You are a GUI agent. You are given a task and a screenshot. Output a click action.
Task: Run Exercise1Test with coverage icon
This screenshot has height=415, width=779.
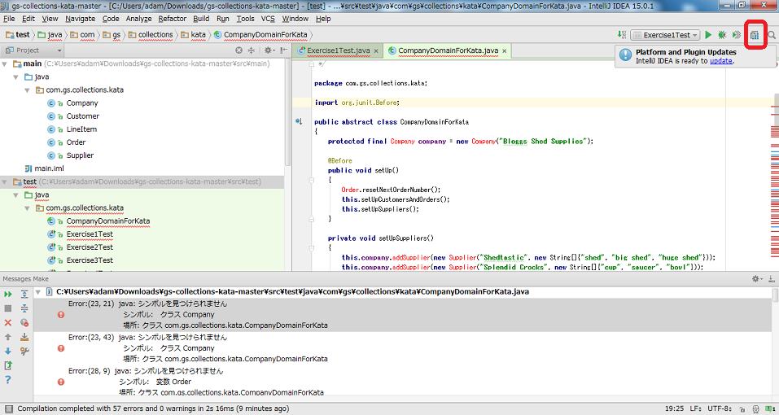pyautogui.click(x=737, y=35)
